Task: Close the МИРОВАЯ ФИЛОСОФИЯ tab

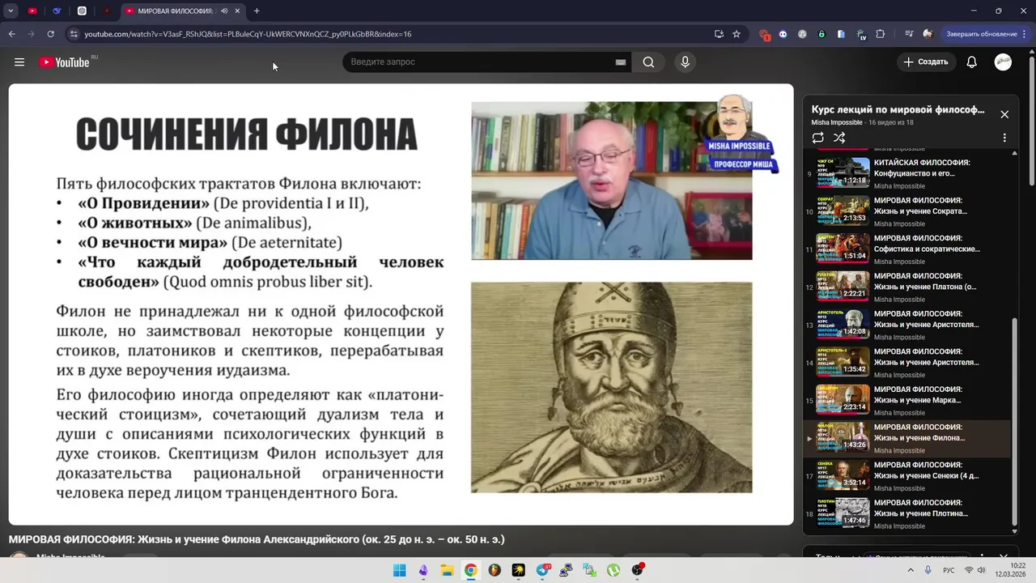Action: pyautogui.click(x=238, y=11)
